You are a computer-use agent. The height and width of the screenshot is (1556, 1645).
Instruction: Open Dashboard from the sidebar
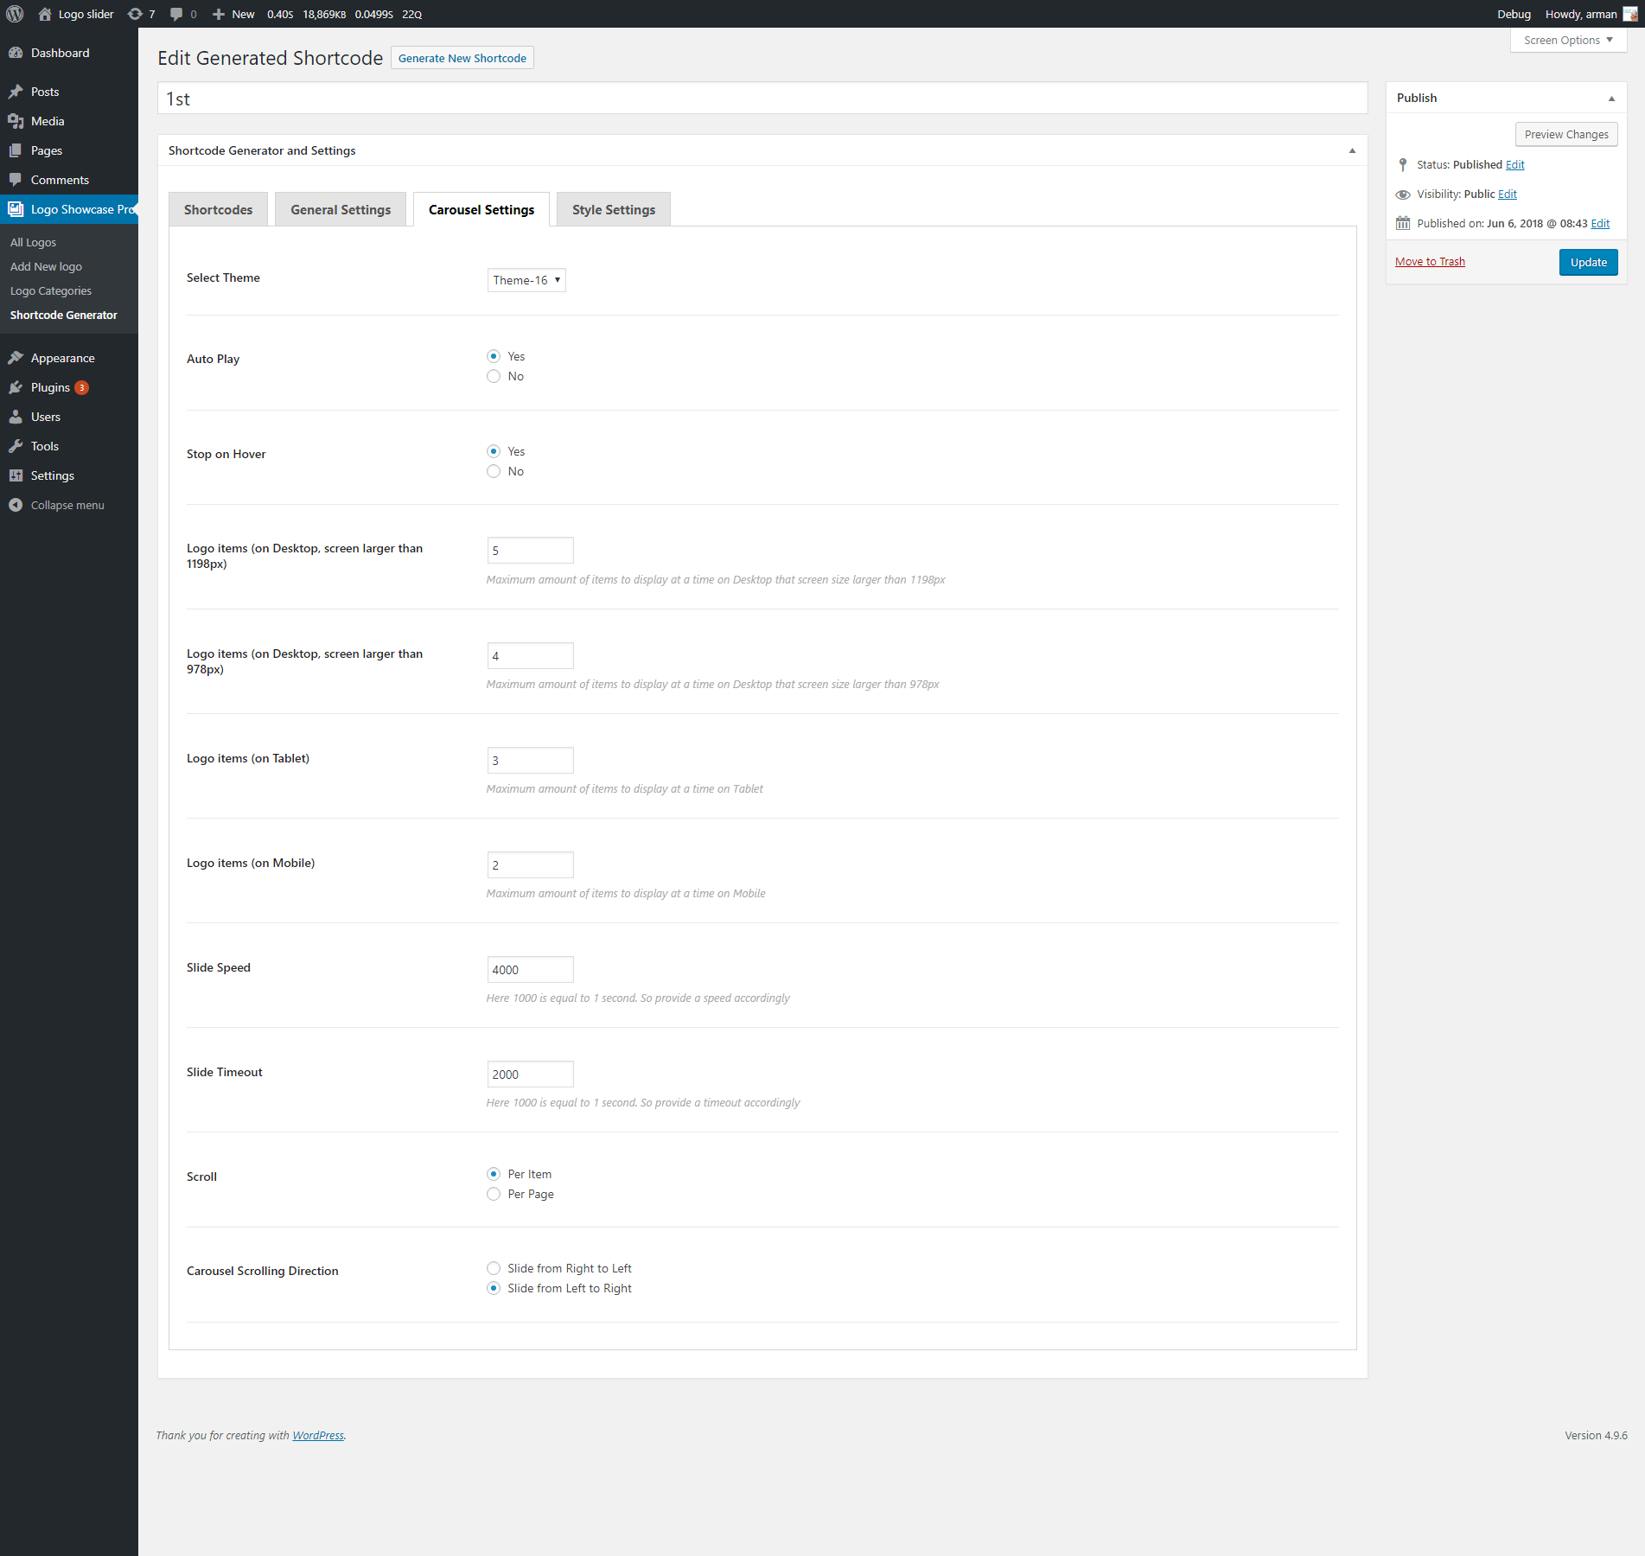click(60, 53)
